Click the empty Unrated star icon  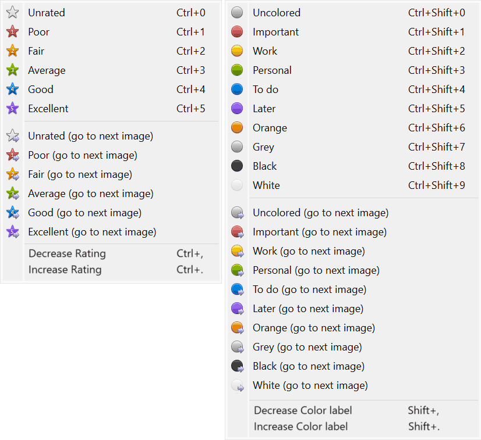pos(12,13)
